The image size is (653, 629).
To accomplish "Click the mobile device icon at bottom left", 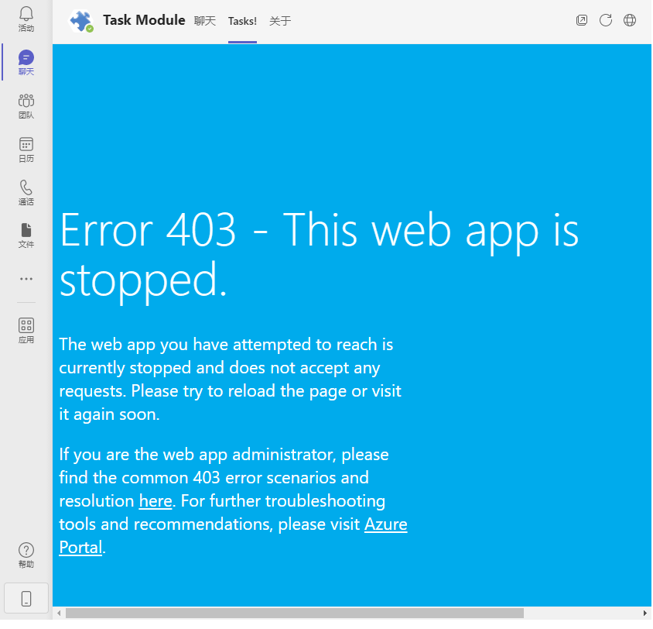I will tap(26, 597).
